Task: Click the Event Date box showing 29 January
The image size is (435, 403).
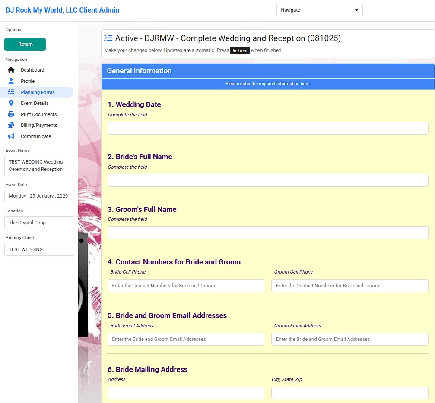Action: 40,196
